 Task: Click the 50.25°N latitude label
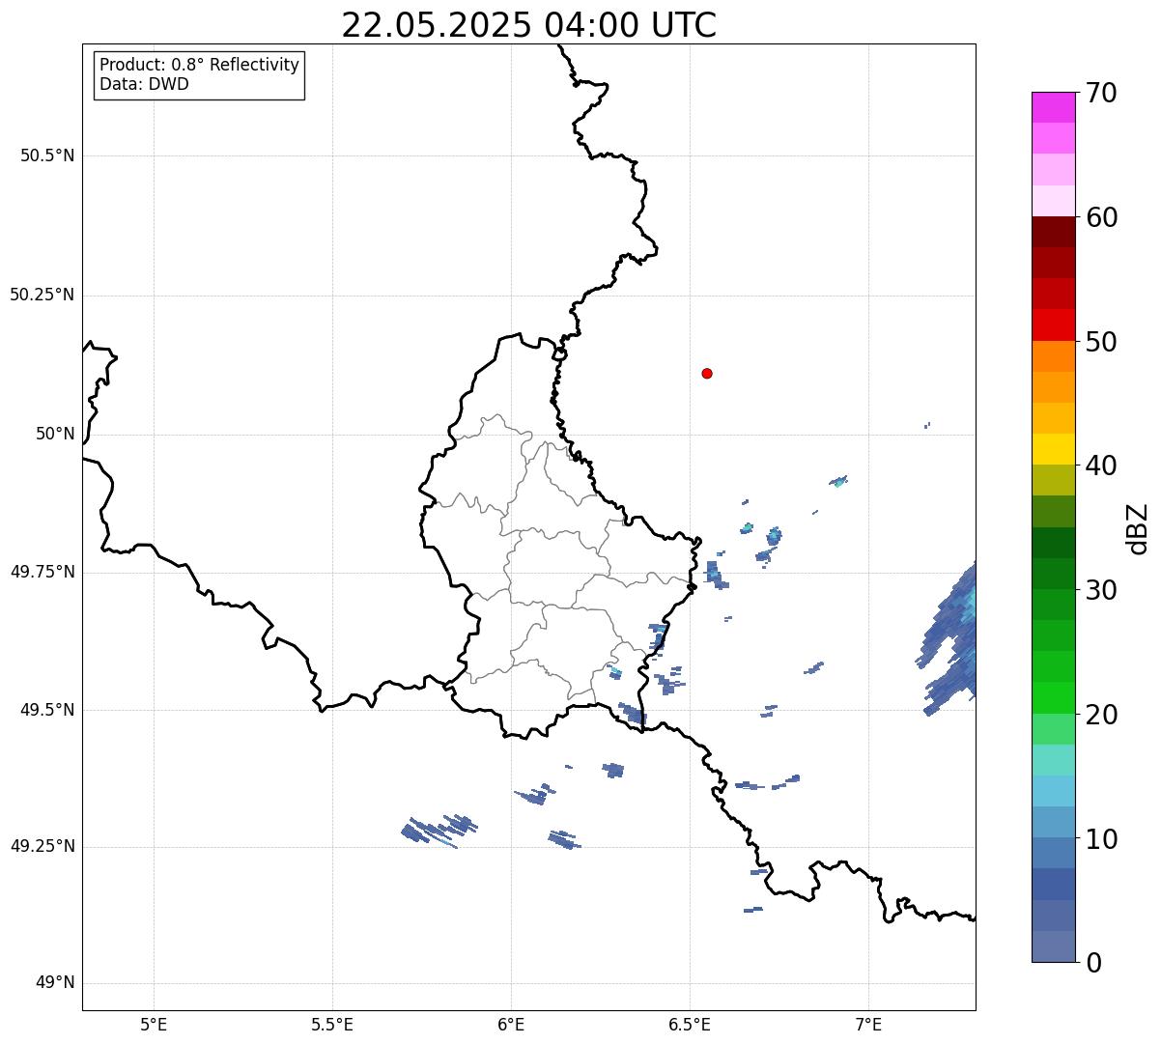[x=42, y=295]
